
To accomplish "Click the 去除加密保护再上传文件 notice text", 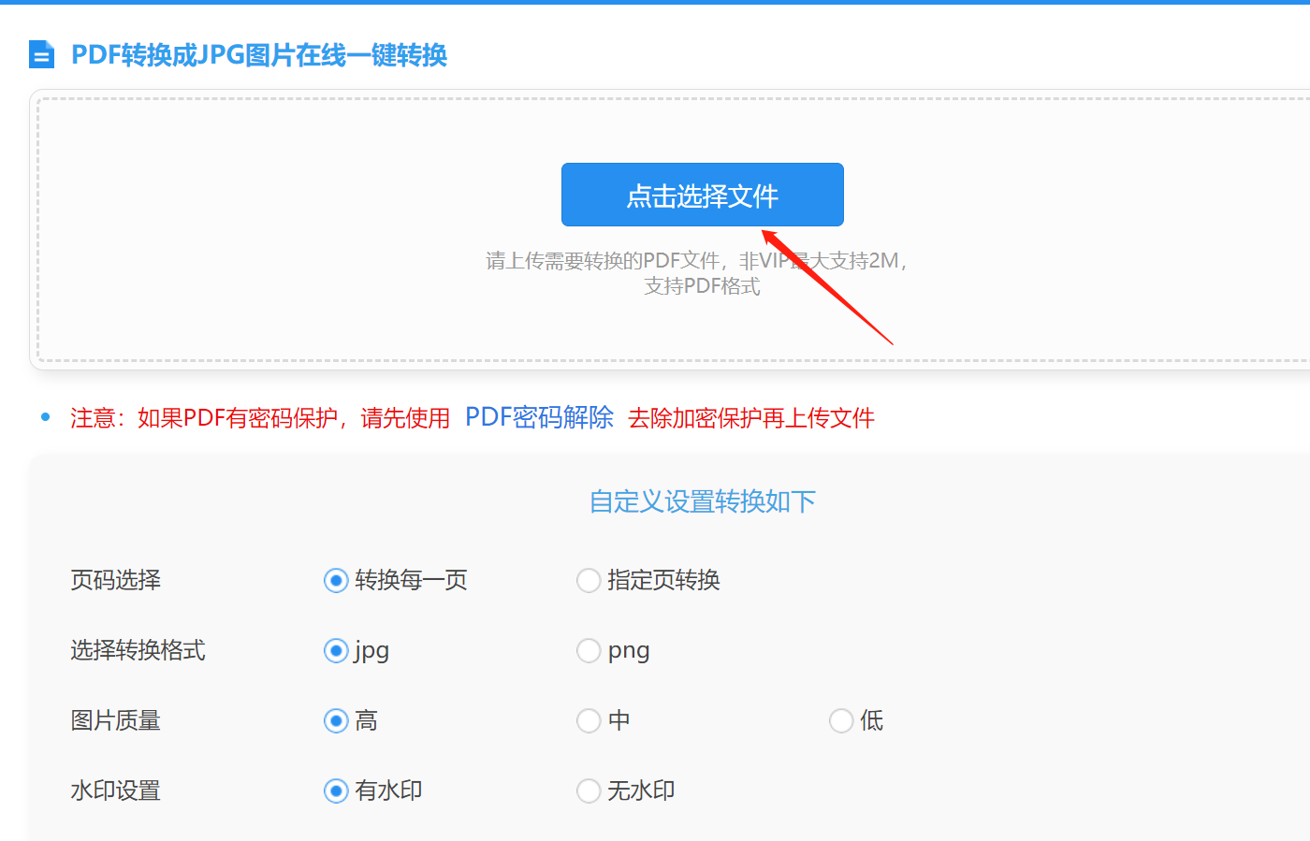I will [x=751, y=418].
